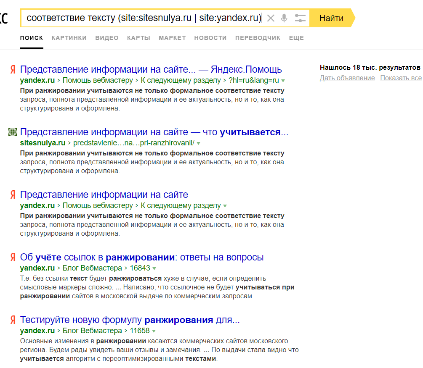Clear the search query with the X icon

(271, 18)
